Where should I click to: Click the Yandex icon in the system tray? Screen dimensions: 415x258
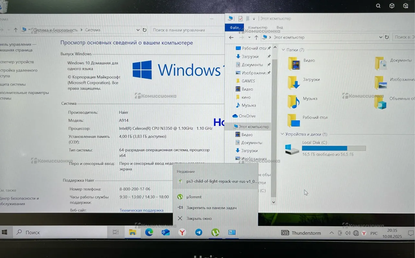pyautogui.click(x=364, y=233)
